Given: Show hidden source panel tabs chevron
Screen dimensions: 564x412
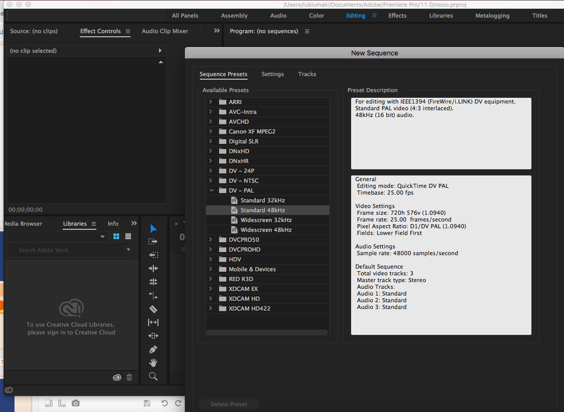Looking at the screenshot, I should (x=216, y=31).
